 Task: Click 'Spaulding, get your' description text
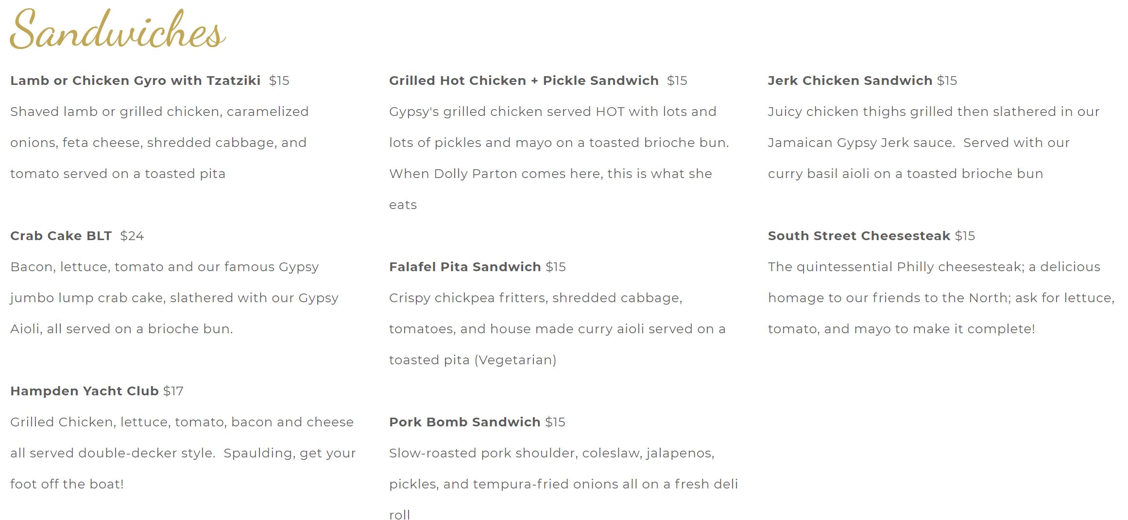coord(290,453)
